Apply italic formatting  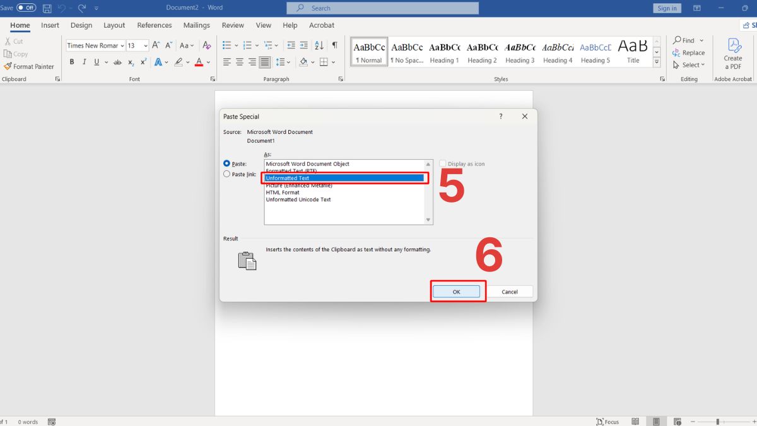(84, 62)
